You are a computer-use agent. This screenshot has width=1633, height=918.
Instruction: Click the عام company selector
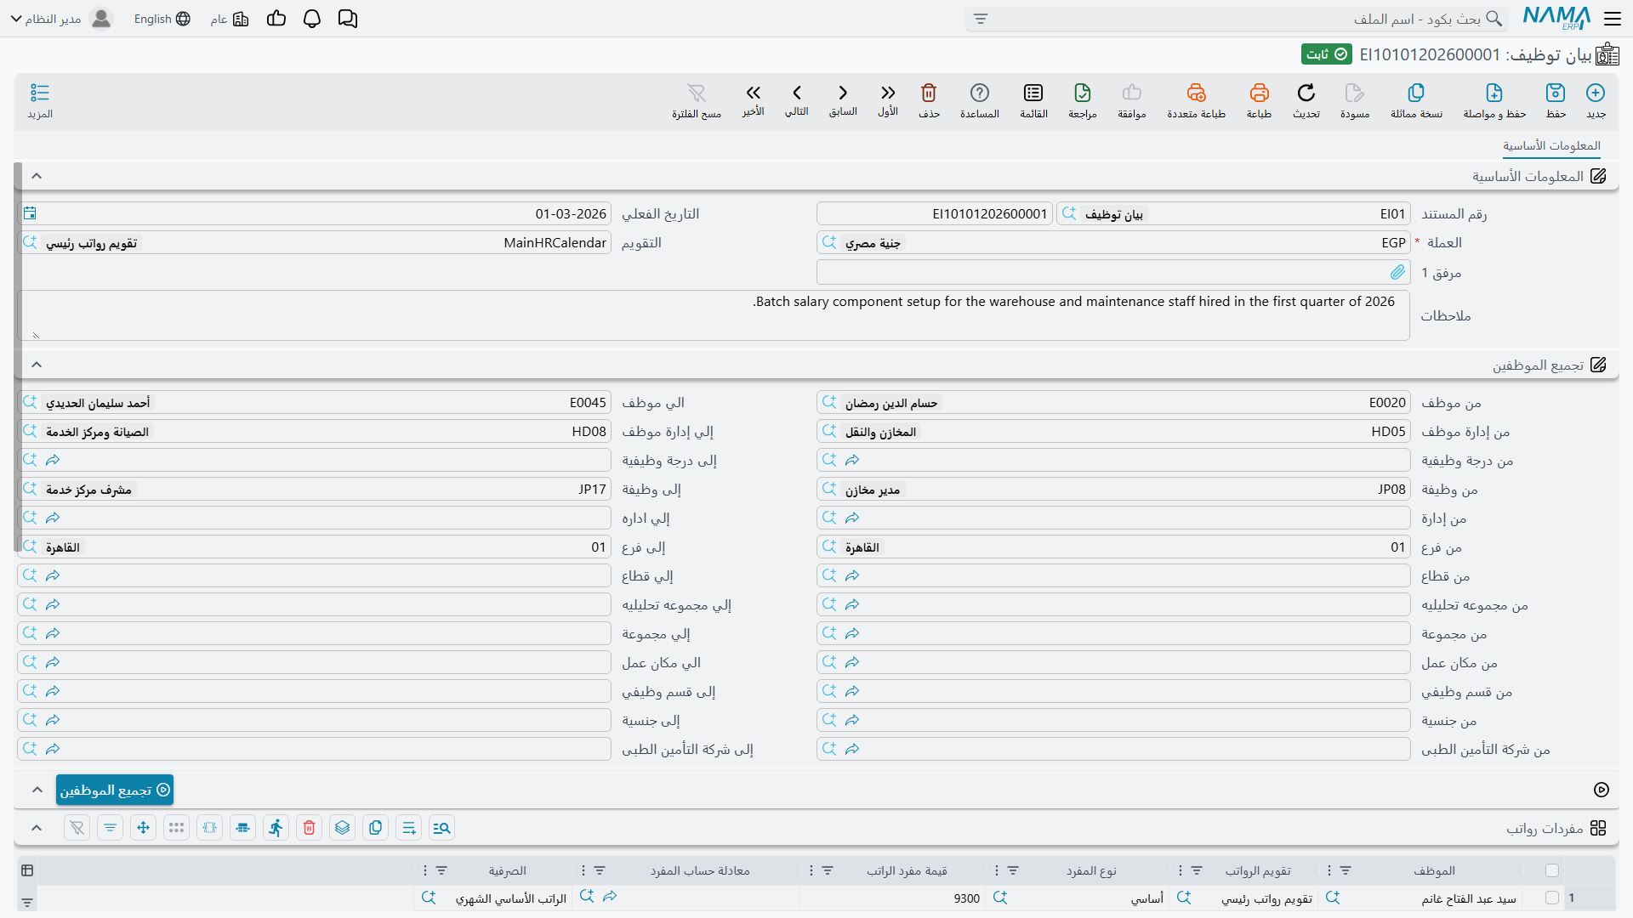[229, 19]
